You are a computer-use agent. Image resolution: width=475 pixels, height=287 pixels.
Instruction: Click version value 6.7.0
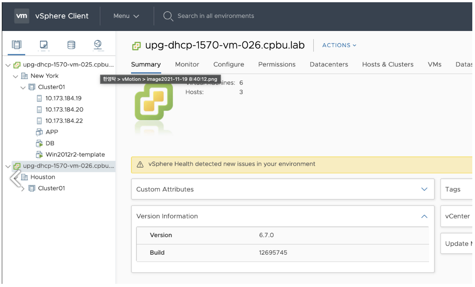[266, 235]
